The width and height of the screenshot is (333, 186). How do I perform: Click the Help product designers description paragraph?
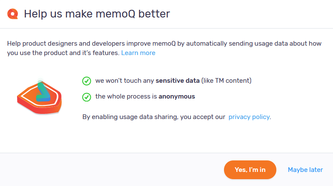pos(164,48)
